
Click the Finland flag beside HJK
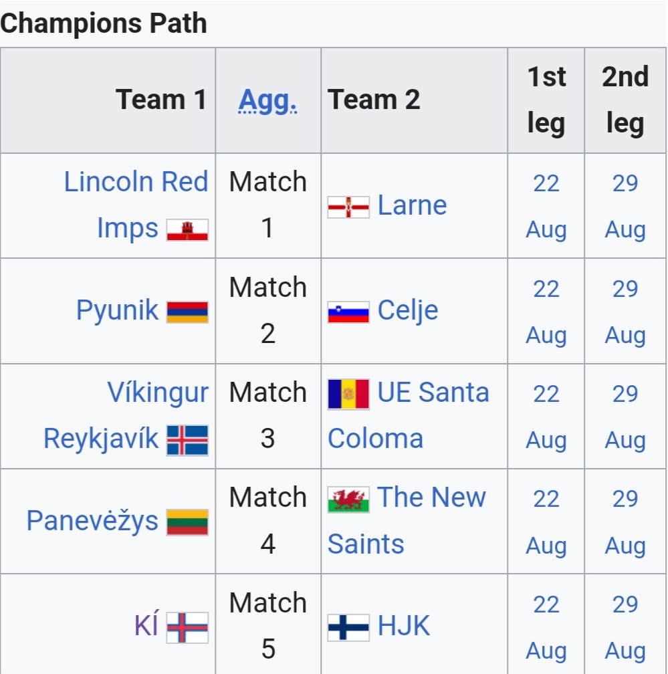click(x=348, y=628)
